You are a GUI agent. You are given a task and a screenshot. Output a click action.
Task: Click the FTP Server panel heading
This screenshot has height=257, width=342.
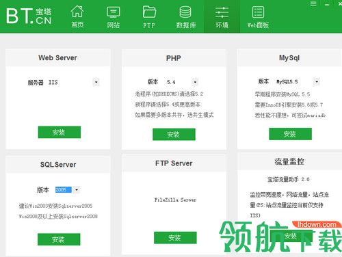pyautogui.click(x=174, y=163)
